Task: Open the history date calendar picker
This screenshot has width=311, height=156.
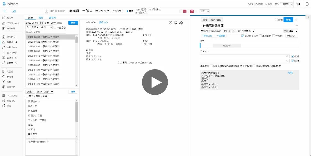Action: 41,23
